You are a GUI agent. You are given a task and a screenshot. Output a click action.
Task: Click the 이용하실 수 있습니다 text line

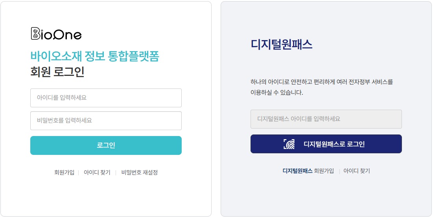[277, 93]
